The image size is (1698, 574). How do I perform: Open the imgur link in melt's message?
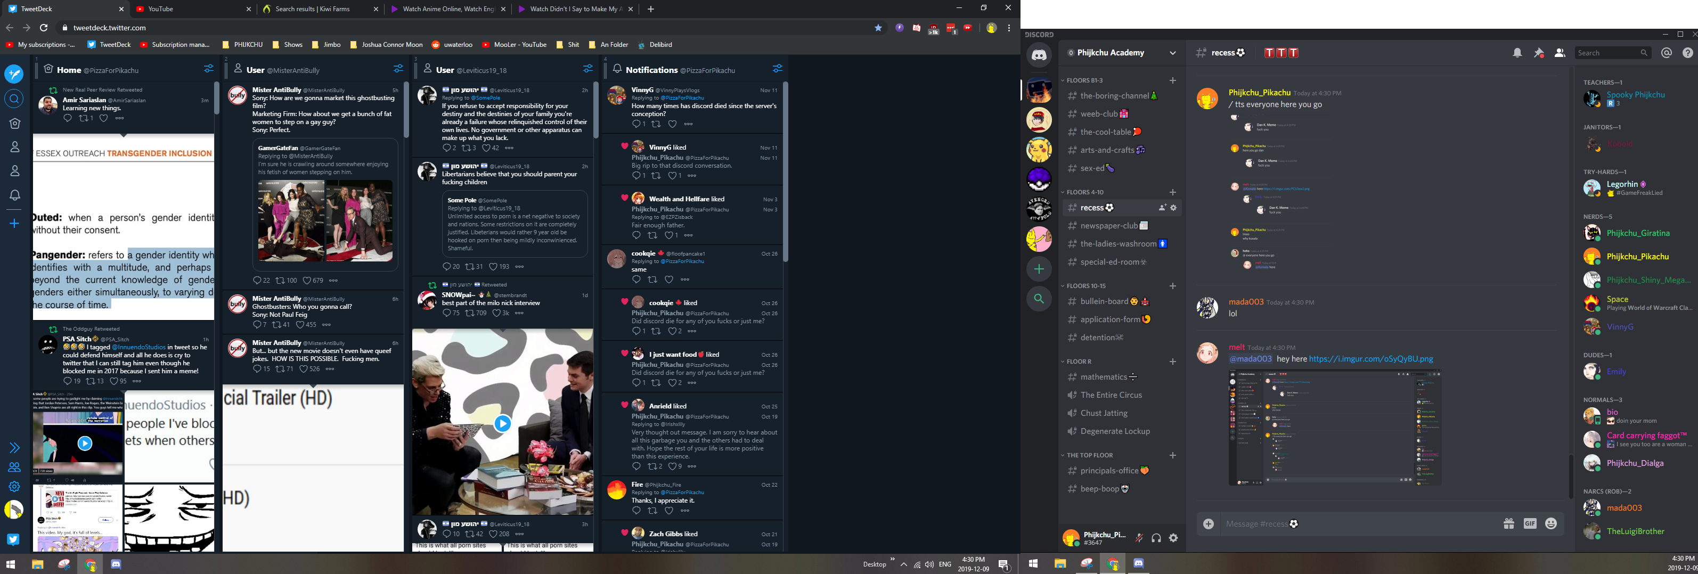(x=1370, y=359)
